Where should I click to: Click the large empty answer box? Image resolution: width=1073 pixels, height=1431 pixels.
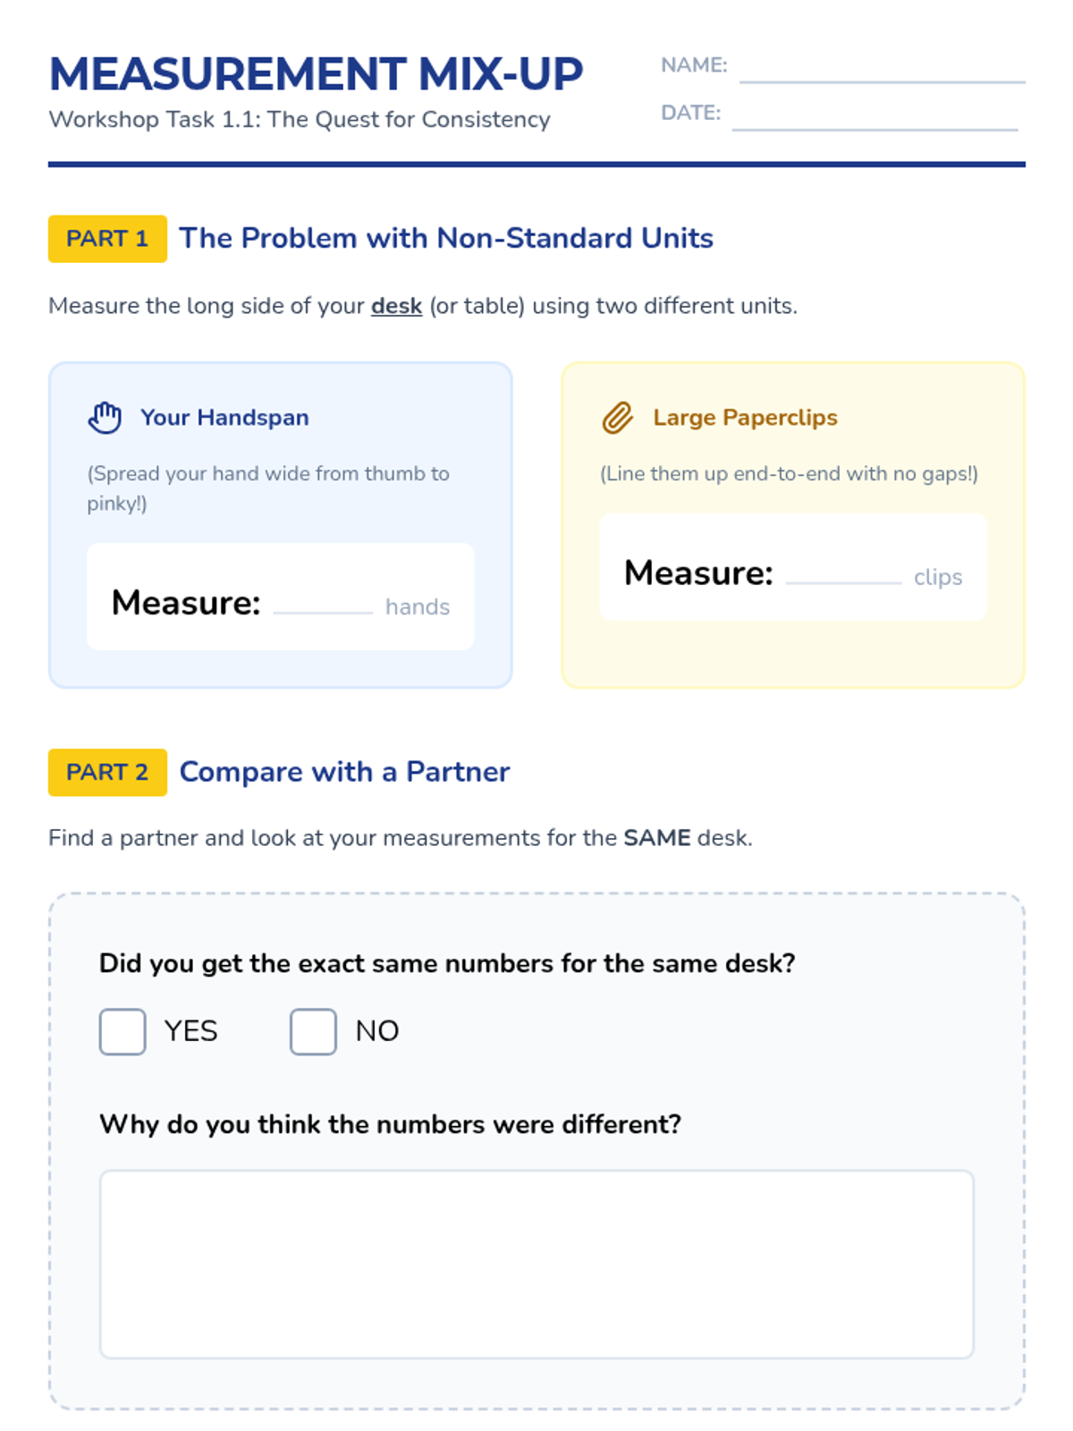tap(536, 1264)
